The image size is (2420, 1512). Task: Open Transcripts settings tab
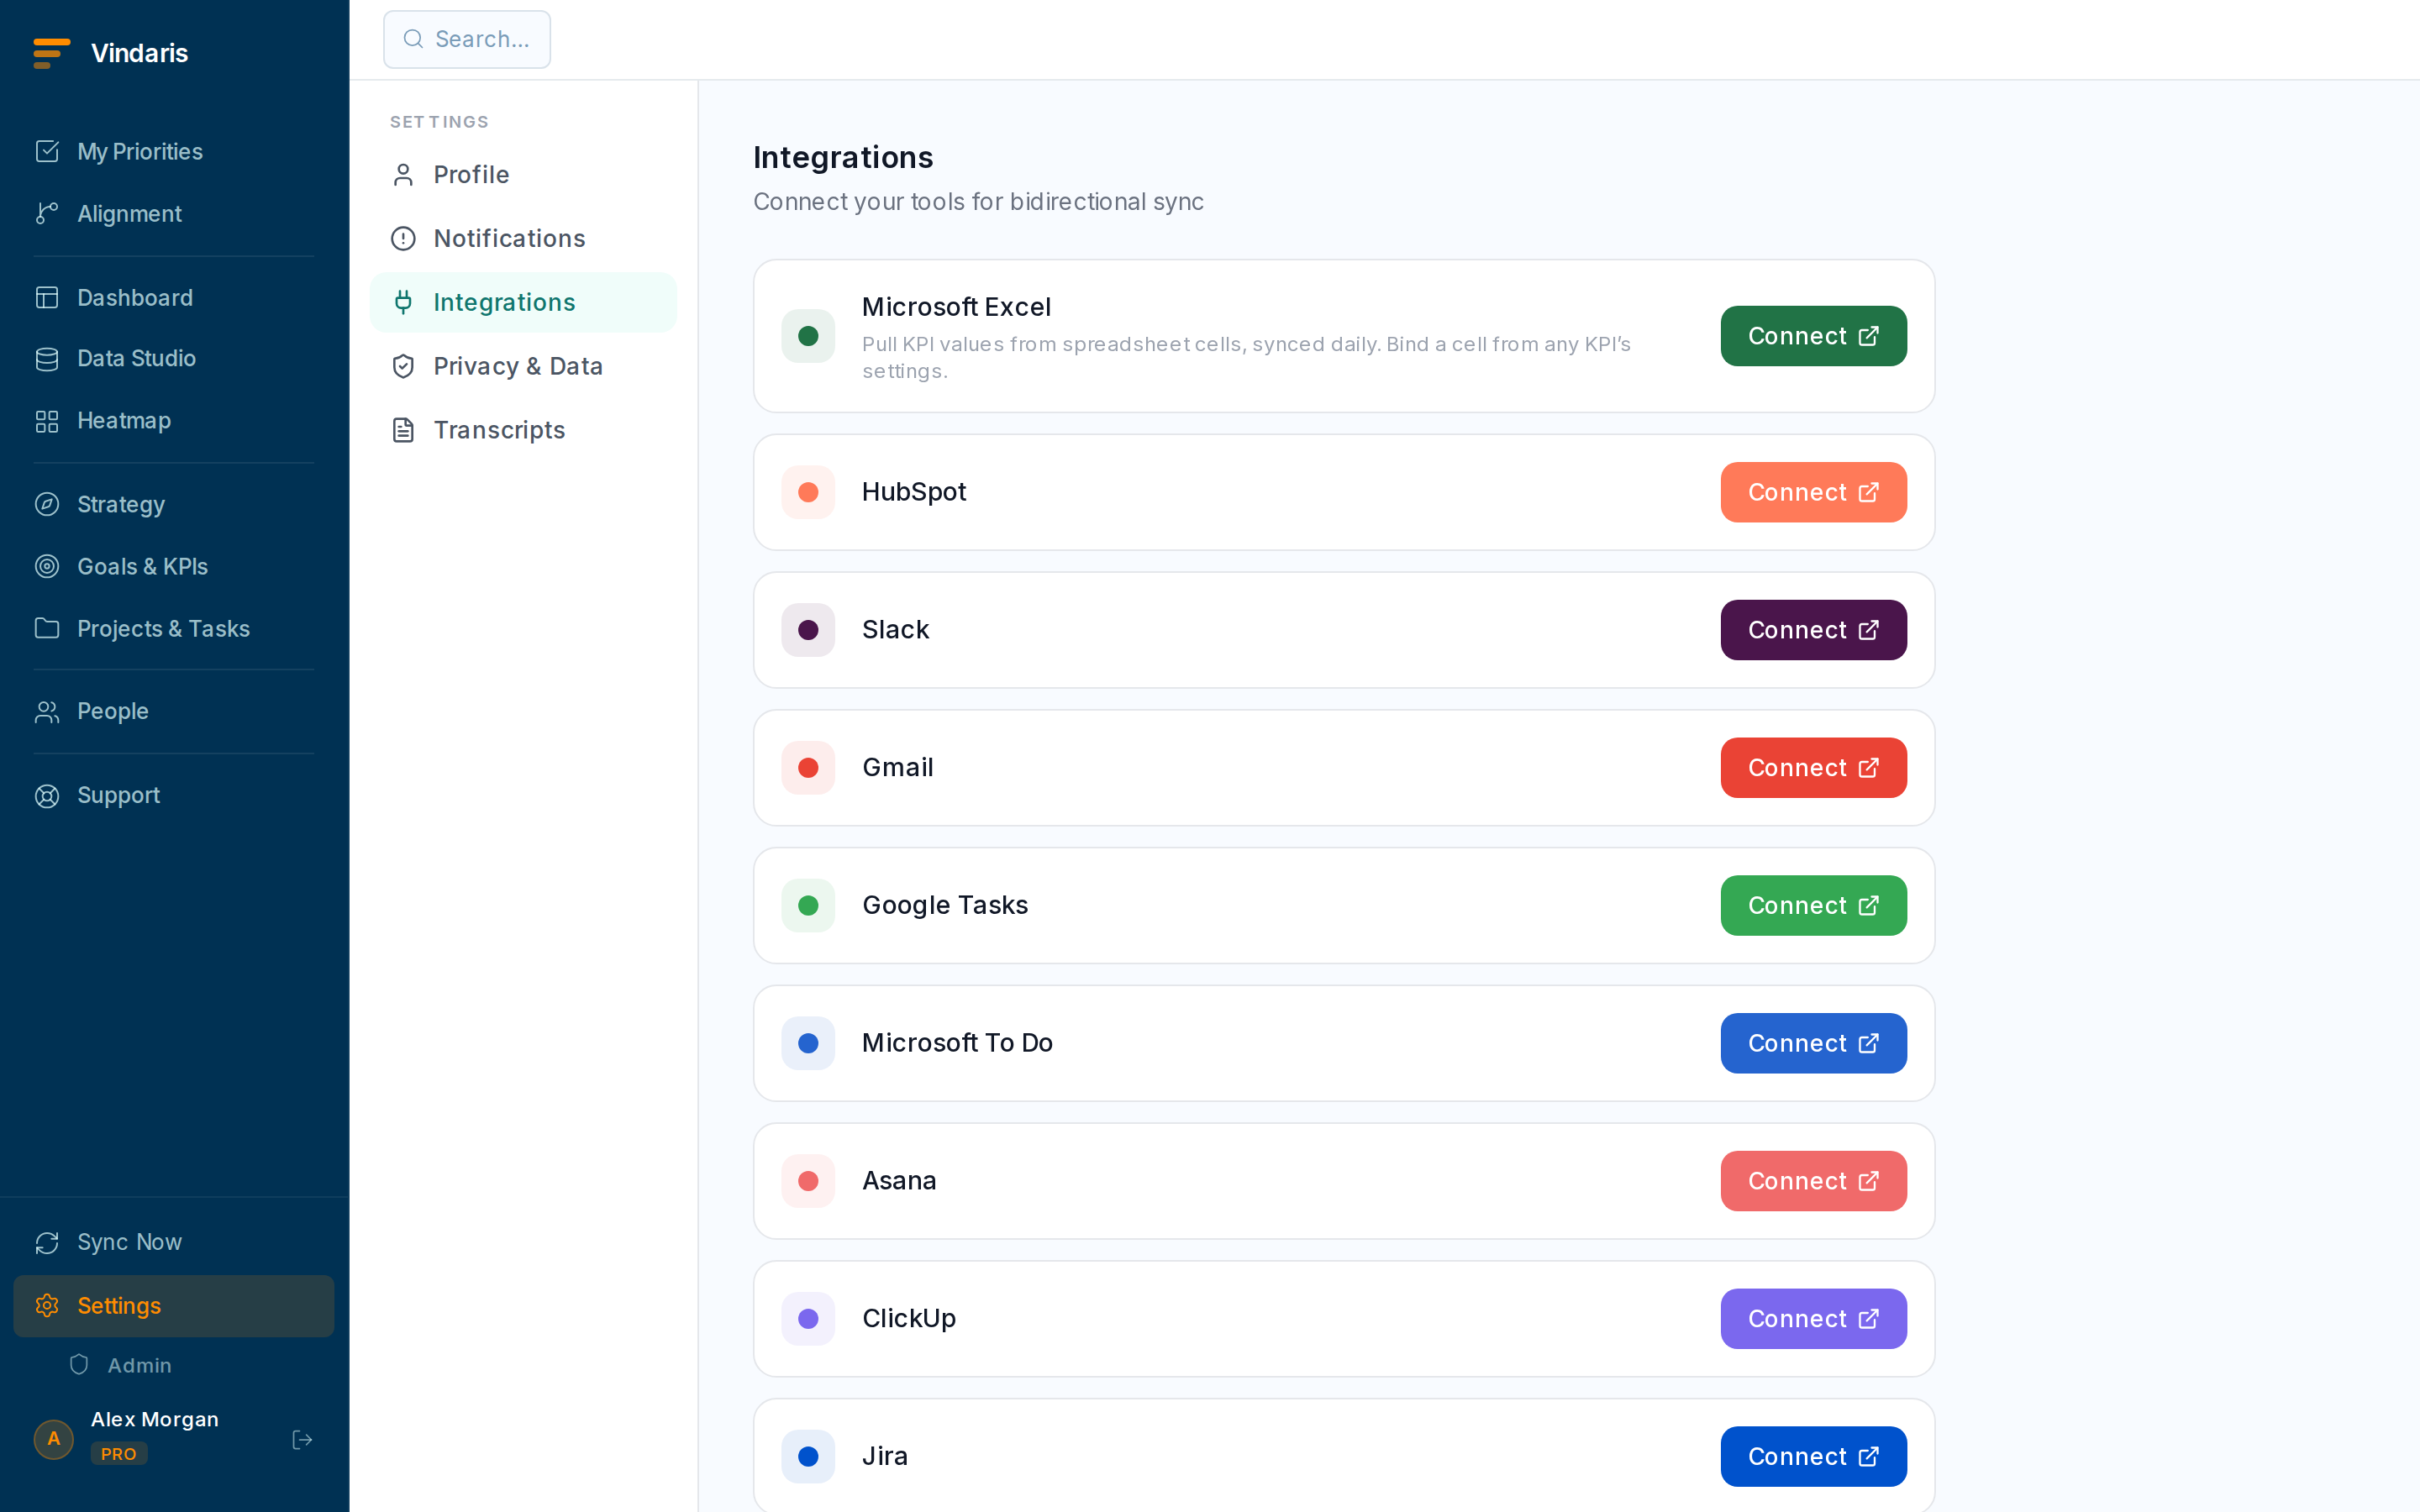click(x=523, y=430)
